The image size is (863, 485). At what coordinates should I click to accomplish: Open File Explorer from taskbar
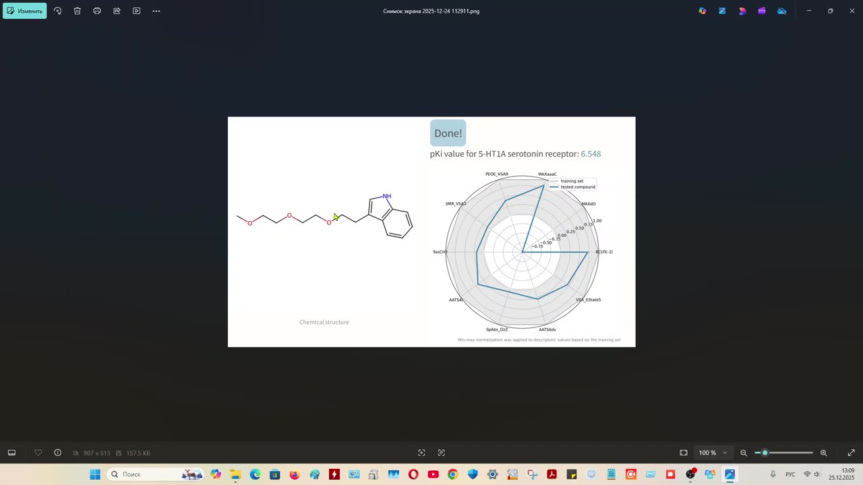coord(235,474)
